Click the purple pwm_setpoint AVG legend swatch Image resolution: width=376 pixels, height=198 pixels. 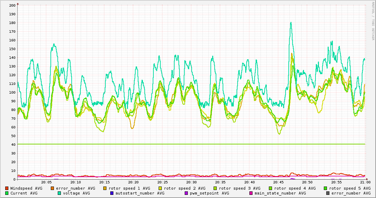186,193
